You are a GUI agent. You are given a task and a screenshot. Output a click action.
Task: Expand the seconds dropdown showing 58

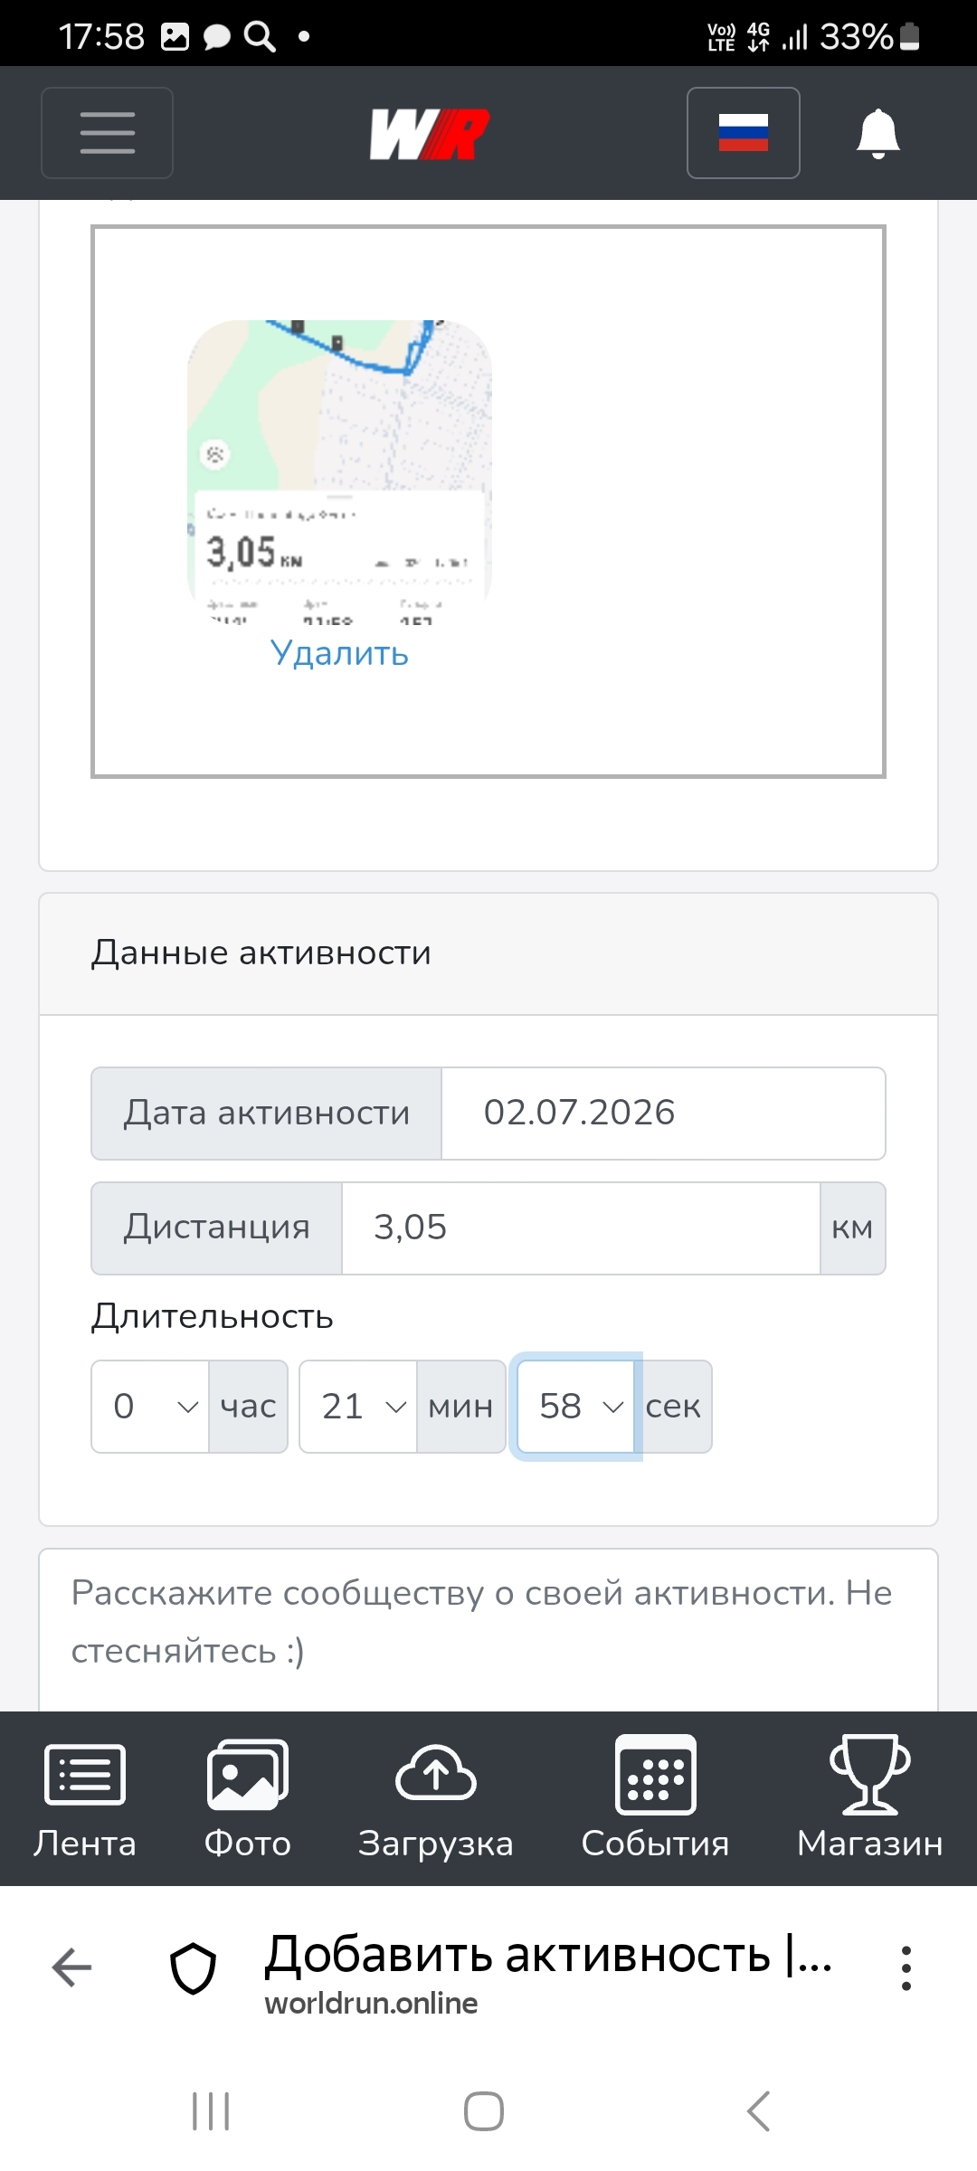click(575, 1407)
